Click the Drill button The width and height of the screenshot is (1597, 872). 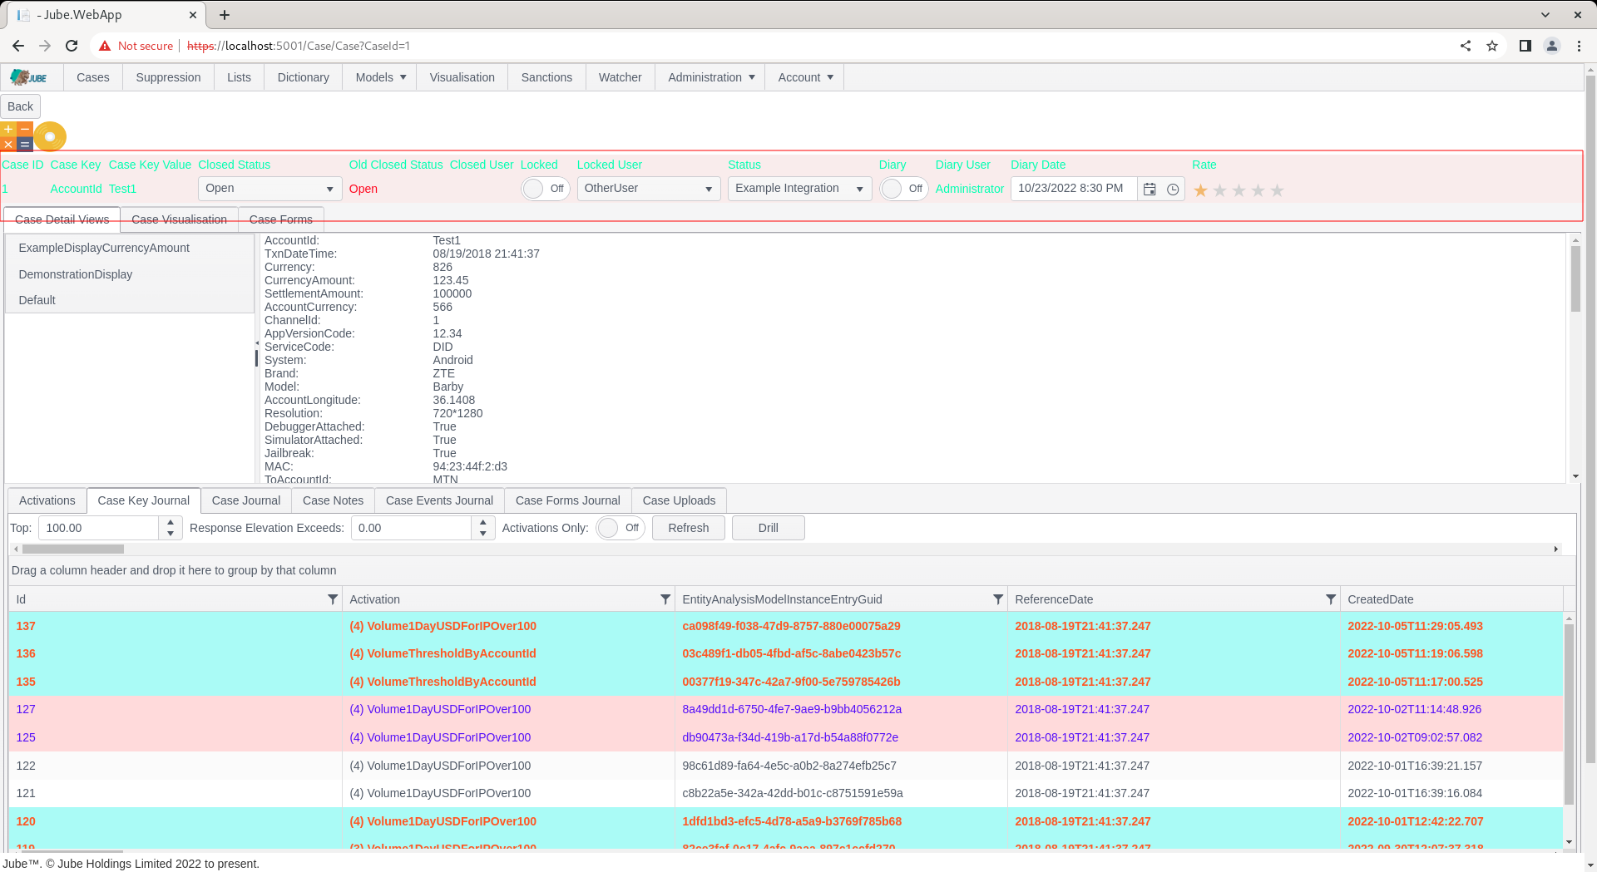tap(769, 528)
